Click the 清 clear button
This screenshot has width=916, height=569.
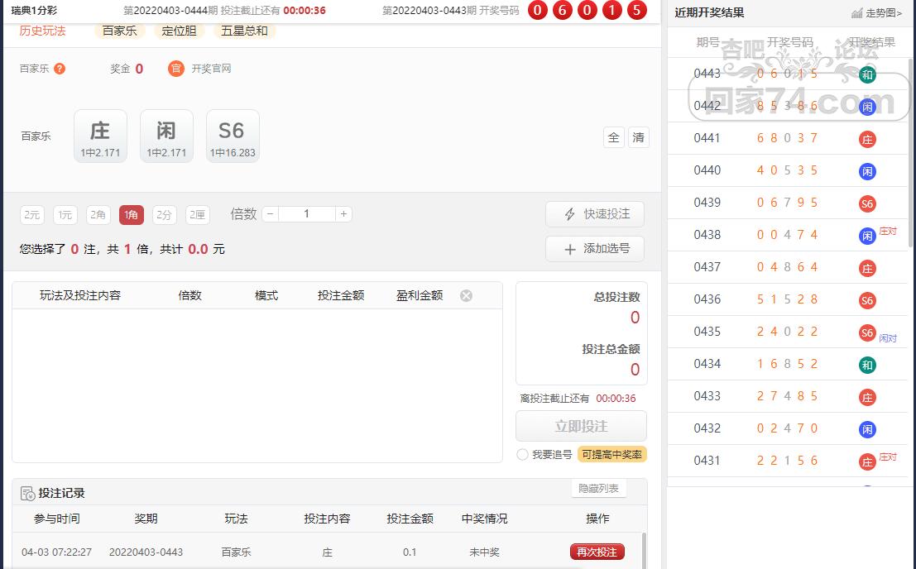pos(639,138)
